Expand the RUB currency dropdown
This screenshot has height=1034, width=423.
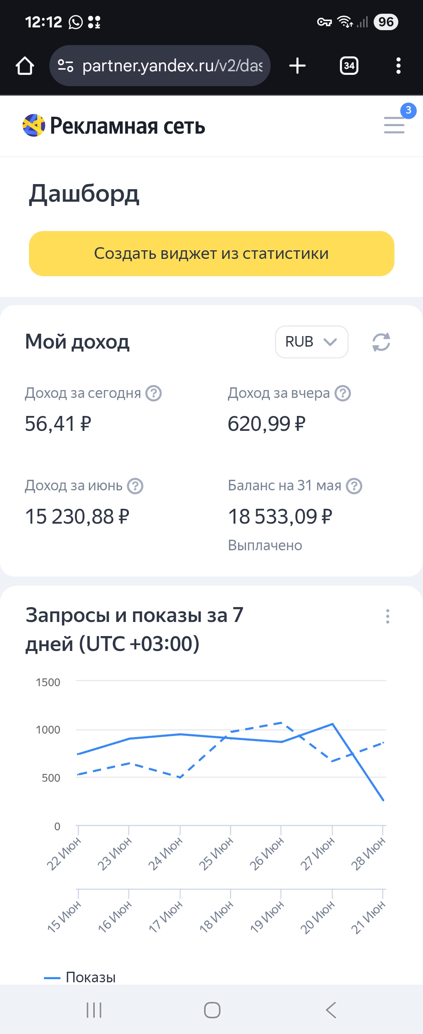(x=311, y=342)
